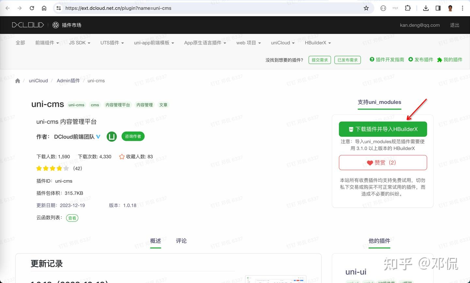Open the 插件开发指南 link
This screenshot has width=470, height=283.
tap(390, 60)
